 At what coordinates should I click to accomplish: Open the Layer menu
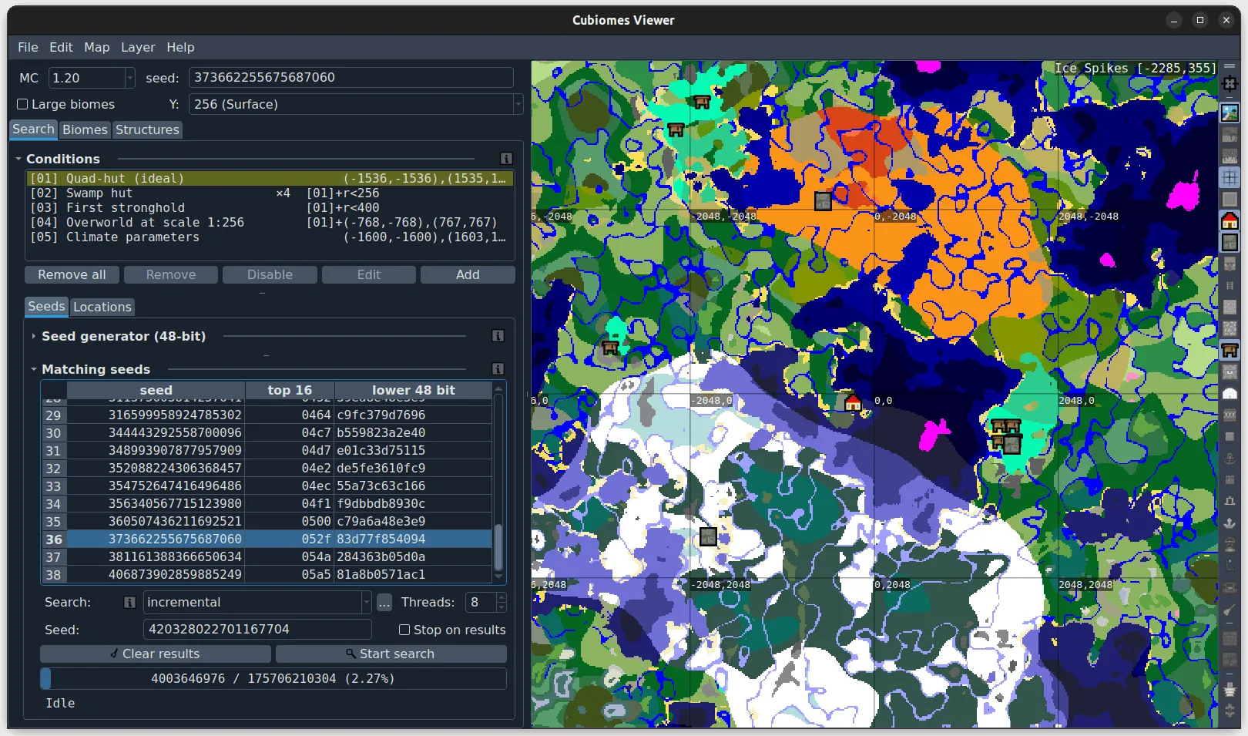pos(138,47)
